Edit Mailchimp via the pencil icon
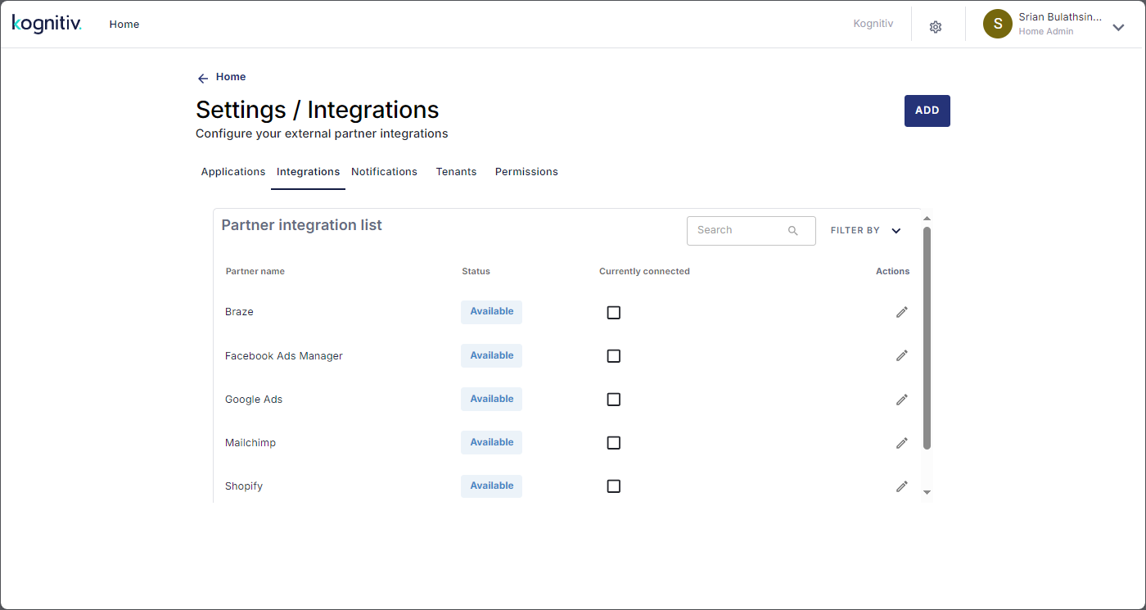The height and width of the screenshot is (610, 1146). 901,443
